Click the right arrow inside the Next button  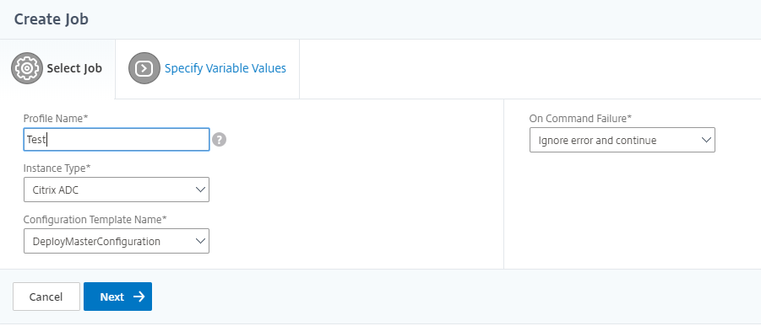pos(139,297)
